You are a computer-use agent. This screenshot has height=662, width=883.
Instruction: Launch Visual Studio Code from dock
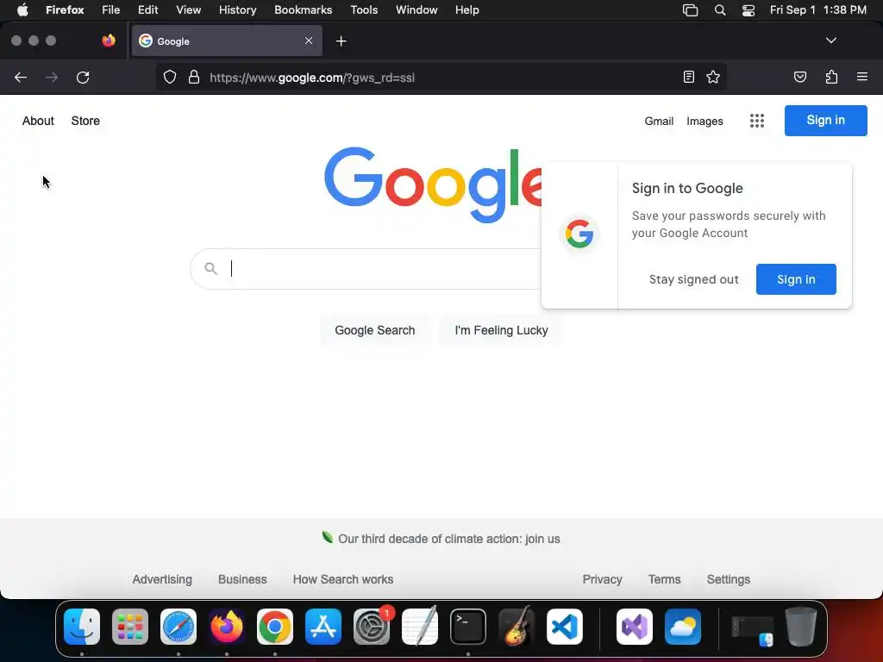[565, 627]
